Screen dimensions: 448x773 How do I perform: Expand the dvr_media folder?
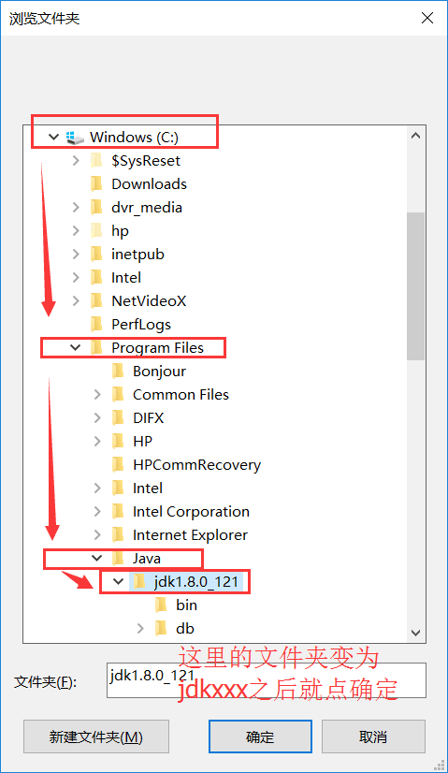click(x=76, y=208)
